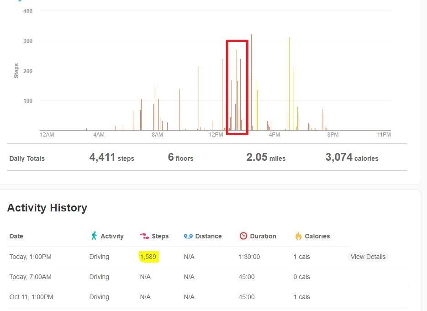This screenshot has width=427, height=311.
Task: Open View Details for today's 1:00PM drive
Action: click(368, 257)
